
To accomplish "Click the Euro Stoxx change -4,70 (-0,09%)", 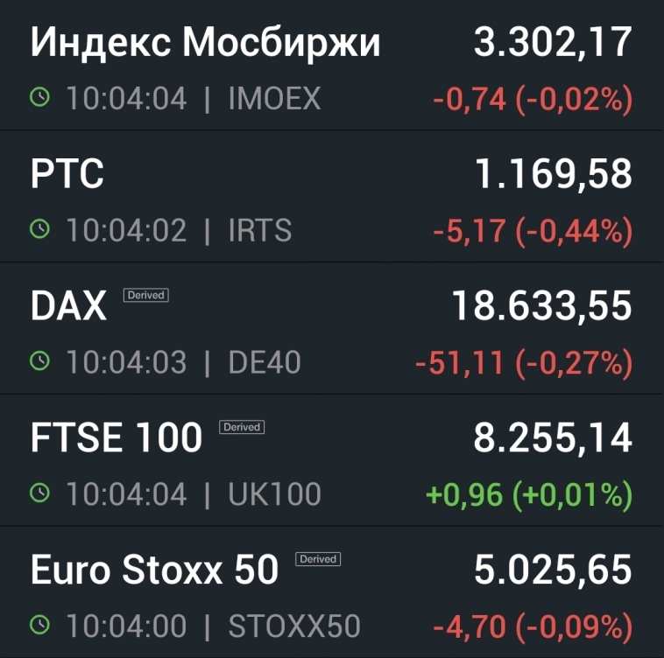I will pos(532,626).
